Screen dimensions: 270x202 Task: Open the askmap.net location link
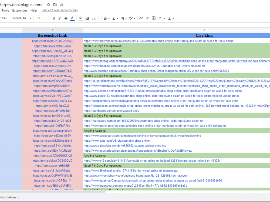163,91
